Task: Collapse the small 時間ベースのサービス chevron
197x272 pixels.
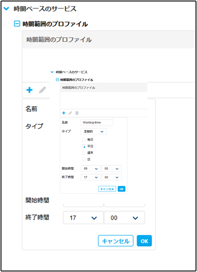Action: click(x=52, y=72)
